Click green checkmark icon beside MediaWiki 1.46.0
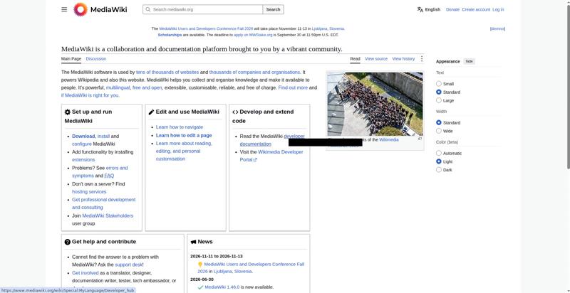This screenshot has height=293, width=570. (200, 287)
